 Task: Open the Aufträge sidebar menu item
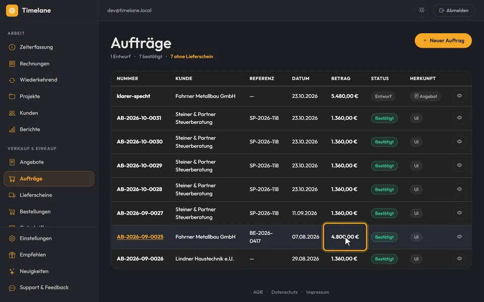coord(49,179)
